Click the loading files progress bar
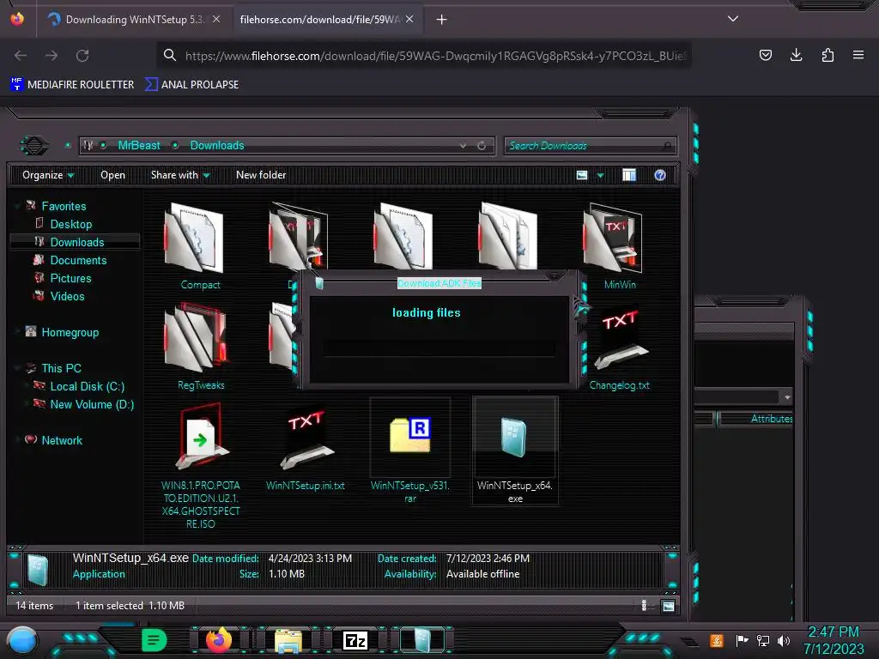Viewport: 879px width, 659px height. point(439,348)
